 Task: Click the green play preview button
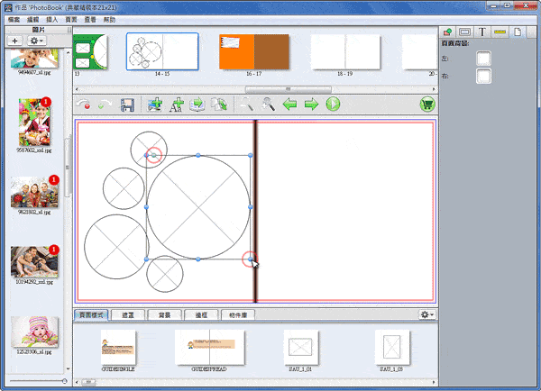pyautogui.click(x=333, y=105)
